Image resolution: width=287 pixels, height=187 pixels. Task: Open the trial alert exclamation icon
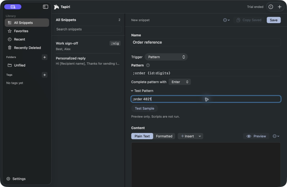click(x=271, y=7)
